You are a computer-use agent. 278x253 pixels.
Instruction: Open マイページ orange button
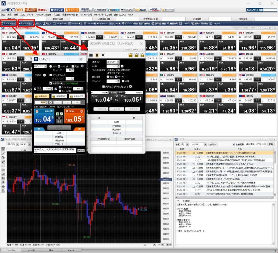tap(72, 10)
